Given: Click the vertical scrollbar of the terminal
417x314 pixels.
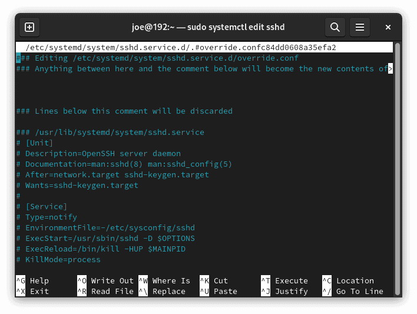Looking at the screenshot, I should pos(397,168).
